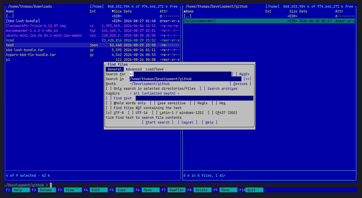This screenshot has height=198, width=362.
Task: Toggle the Whole words only option
Action: [126, 103]
